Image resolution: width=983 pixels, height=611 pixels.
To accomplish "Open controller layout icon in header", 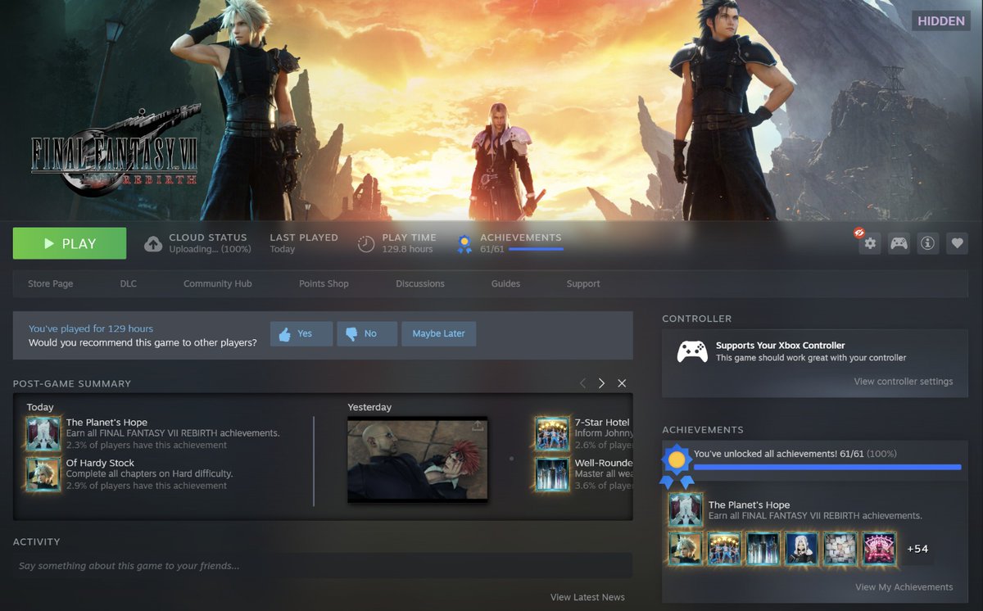I will [x=899, y=243].
